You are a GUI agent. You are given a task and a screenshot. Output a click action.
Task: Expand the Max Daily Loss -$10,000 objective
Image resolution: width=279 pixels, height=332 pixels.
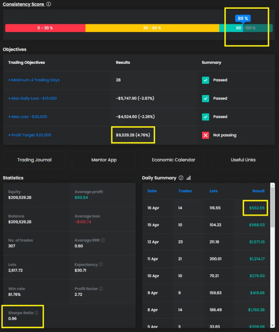coord(32,98)
